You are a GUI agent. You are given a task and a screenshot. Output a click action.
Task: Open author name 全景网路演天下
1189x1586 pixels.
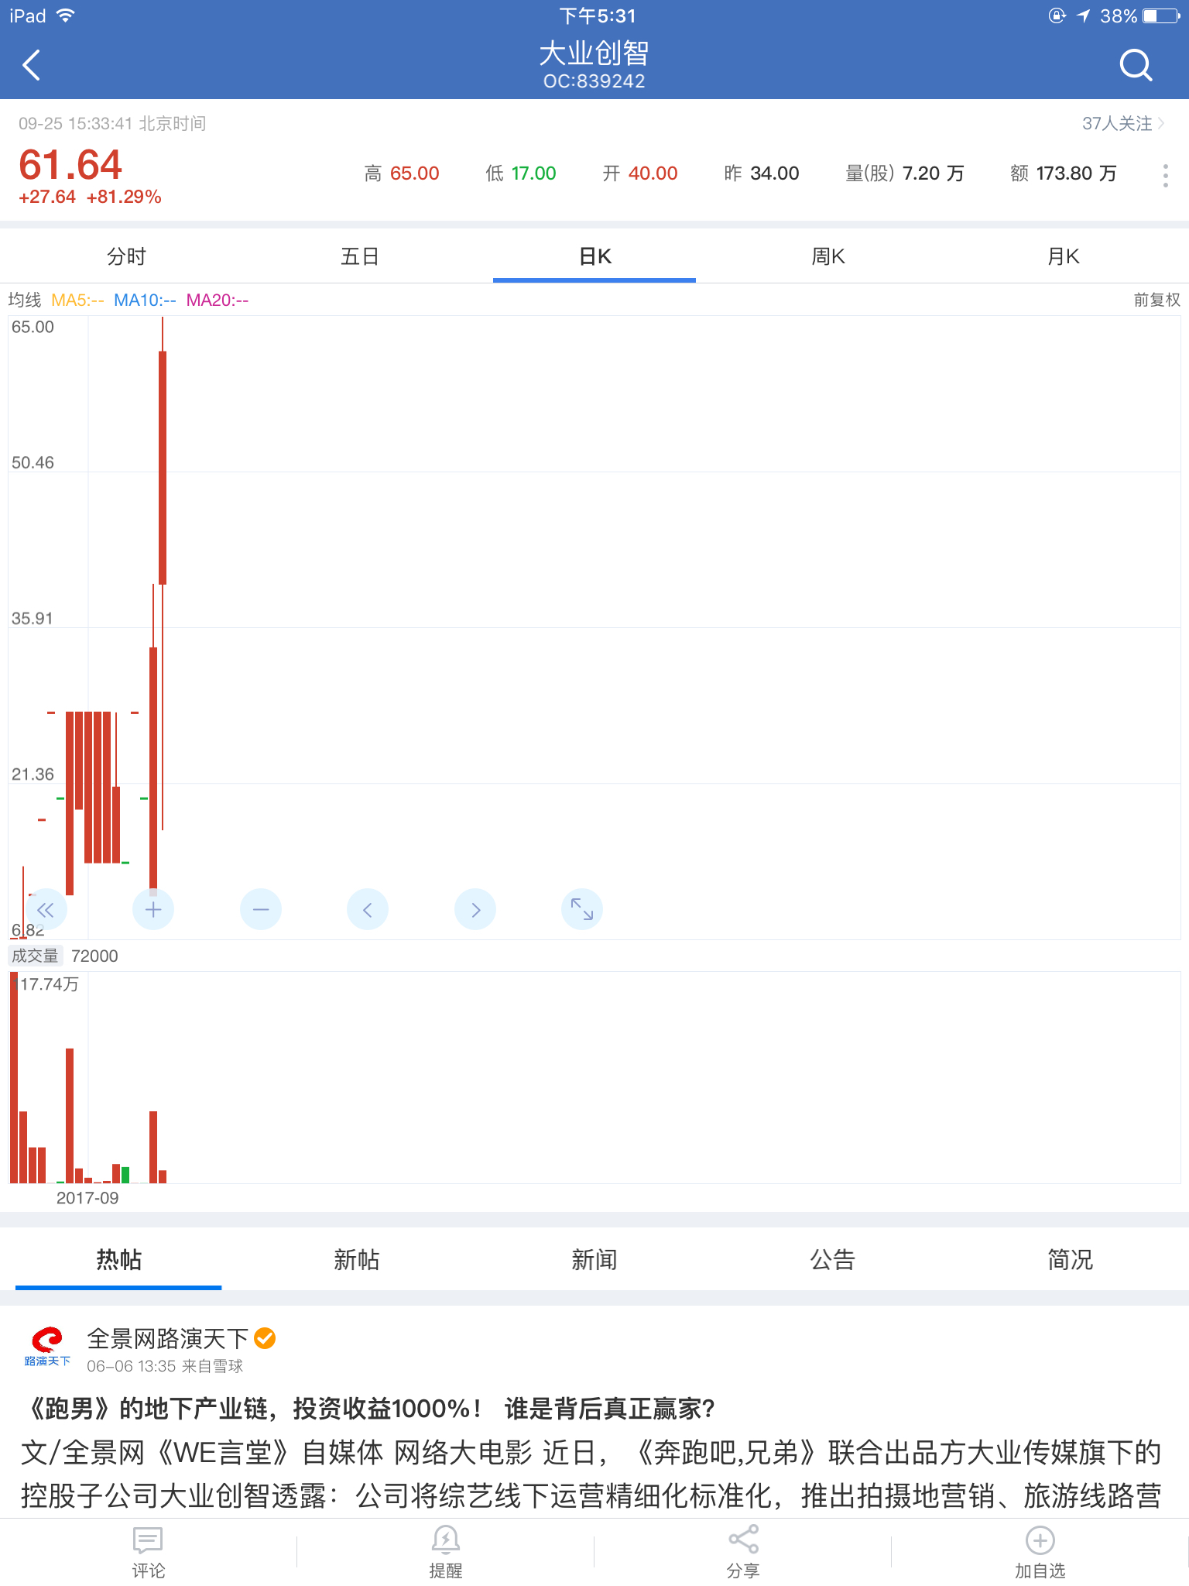[x=167, y=1338]
